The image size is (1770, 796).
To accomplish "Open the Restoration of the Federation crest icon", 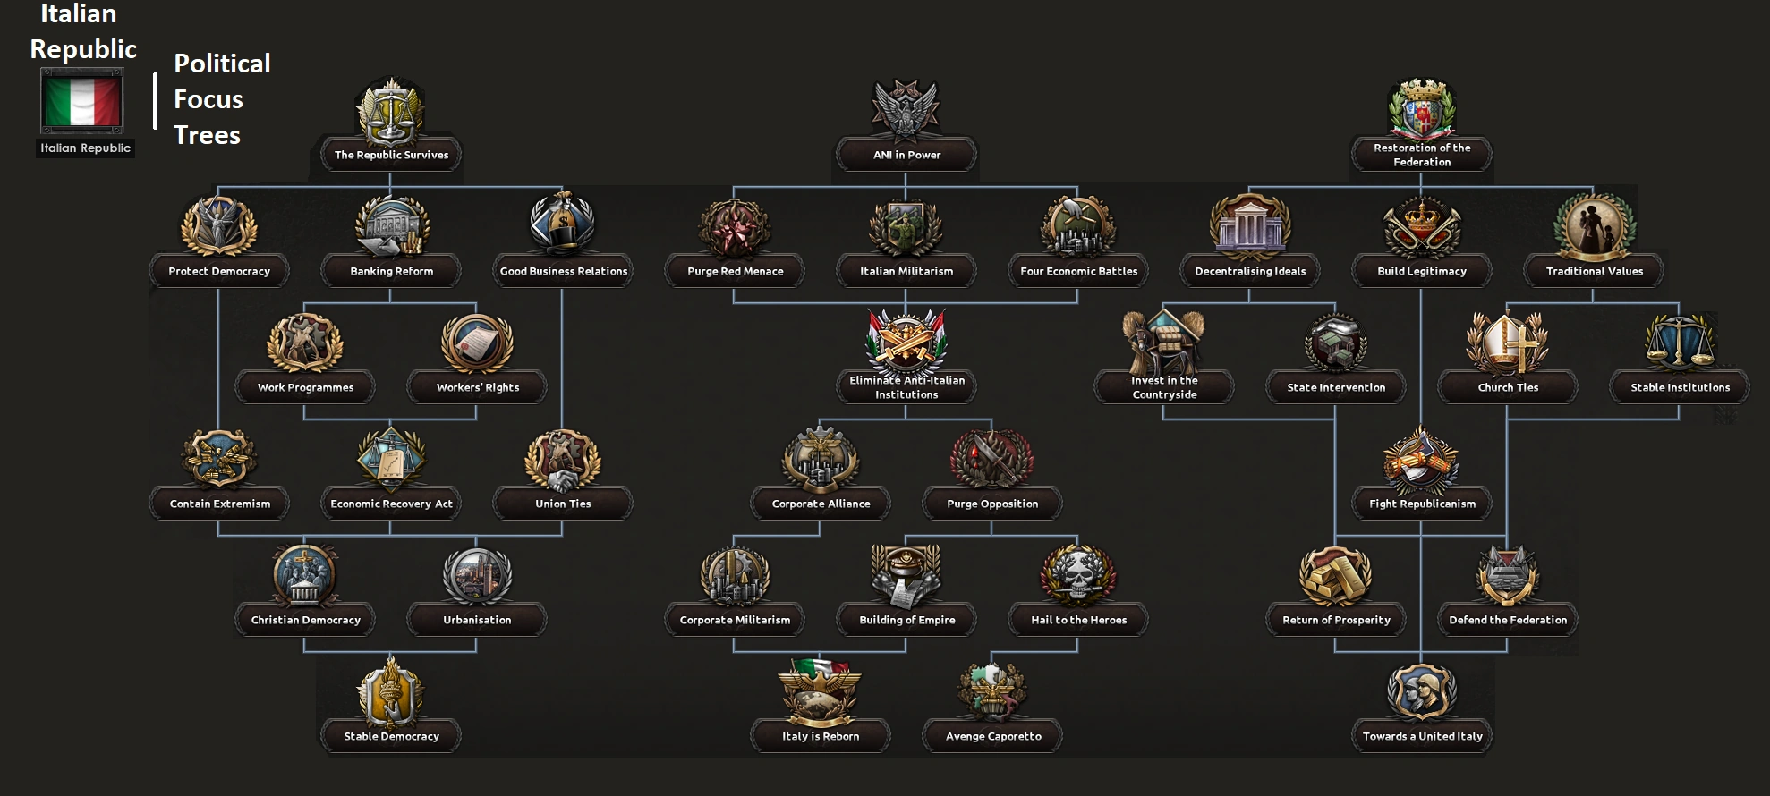I will [x=1422, y=109].
